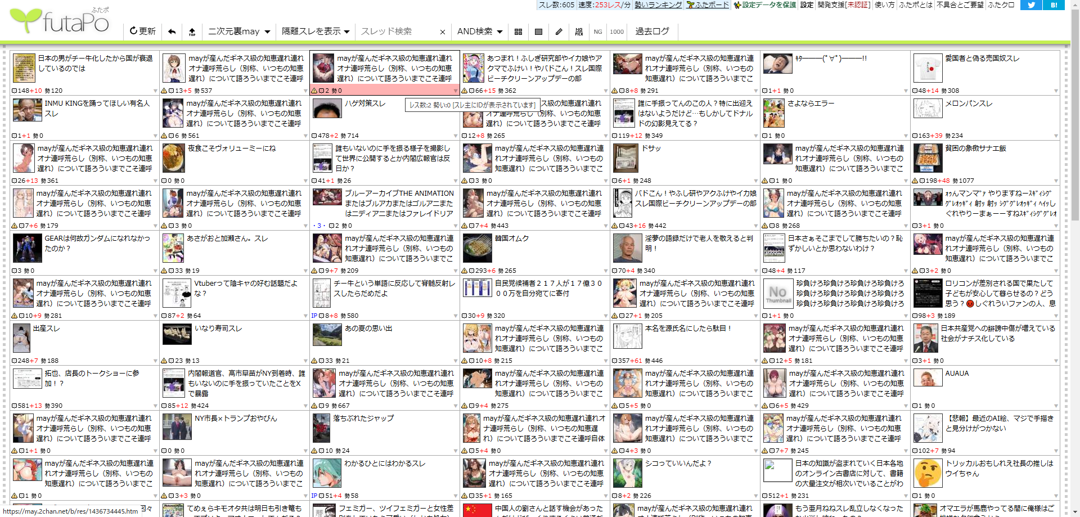
Task: Click the Hatena B! bookmark icon
Action: point(1054,5)
